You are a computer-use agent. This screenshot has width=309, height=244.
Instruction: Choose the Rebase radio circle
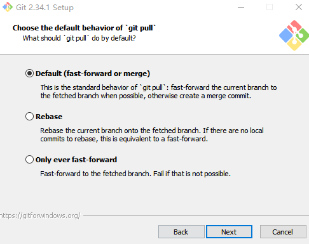point(29,117)
